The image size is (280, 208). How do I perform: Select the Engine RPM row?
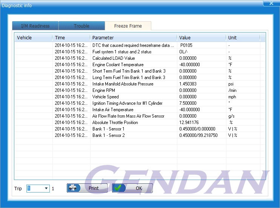pyautogui.click(x=103, y=90)
